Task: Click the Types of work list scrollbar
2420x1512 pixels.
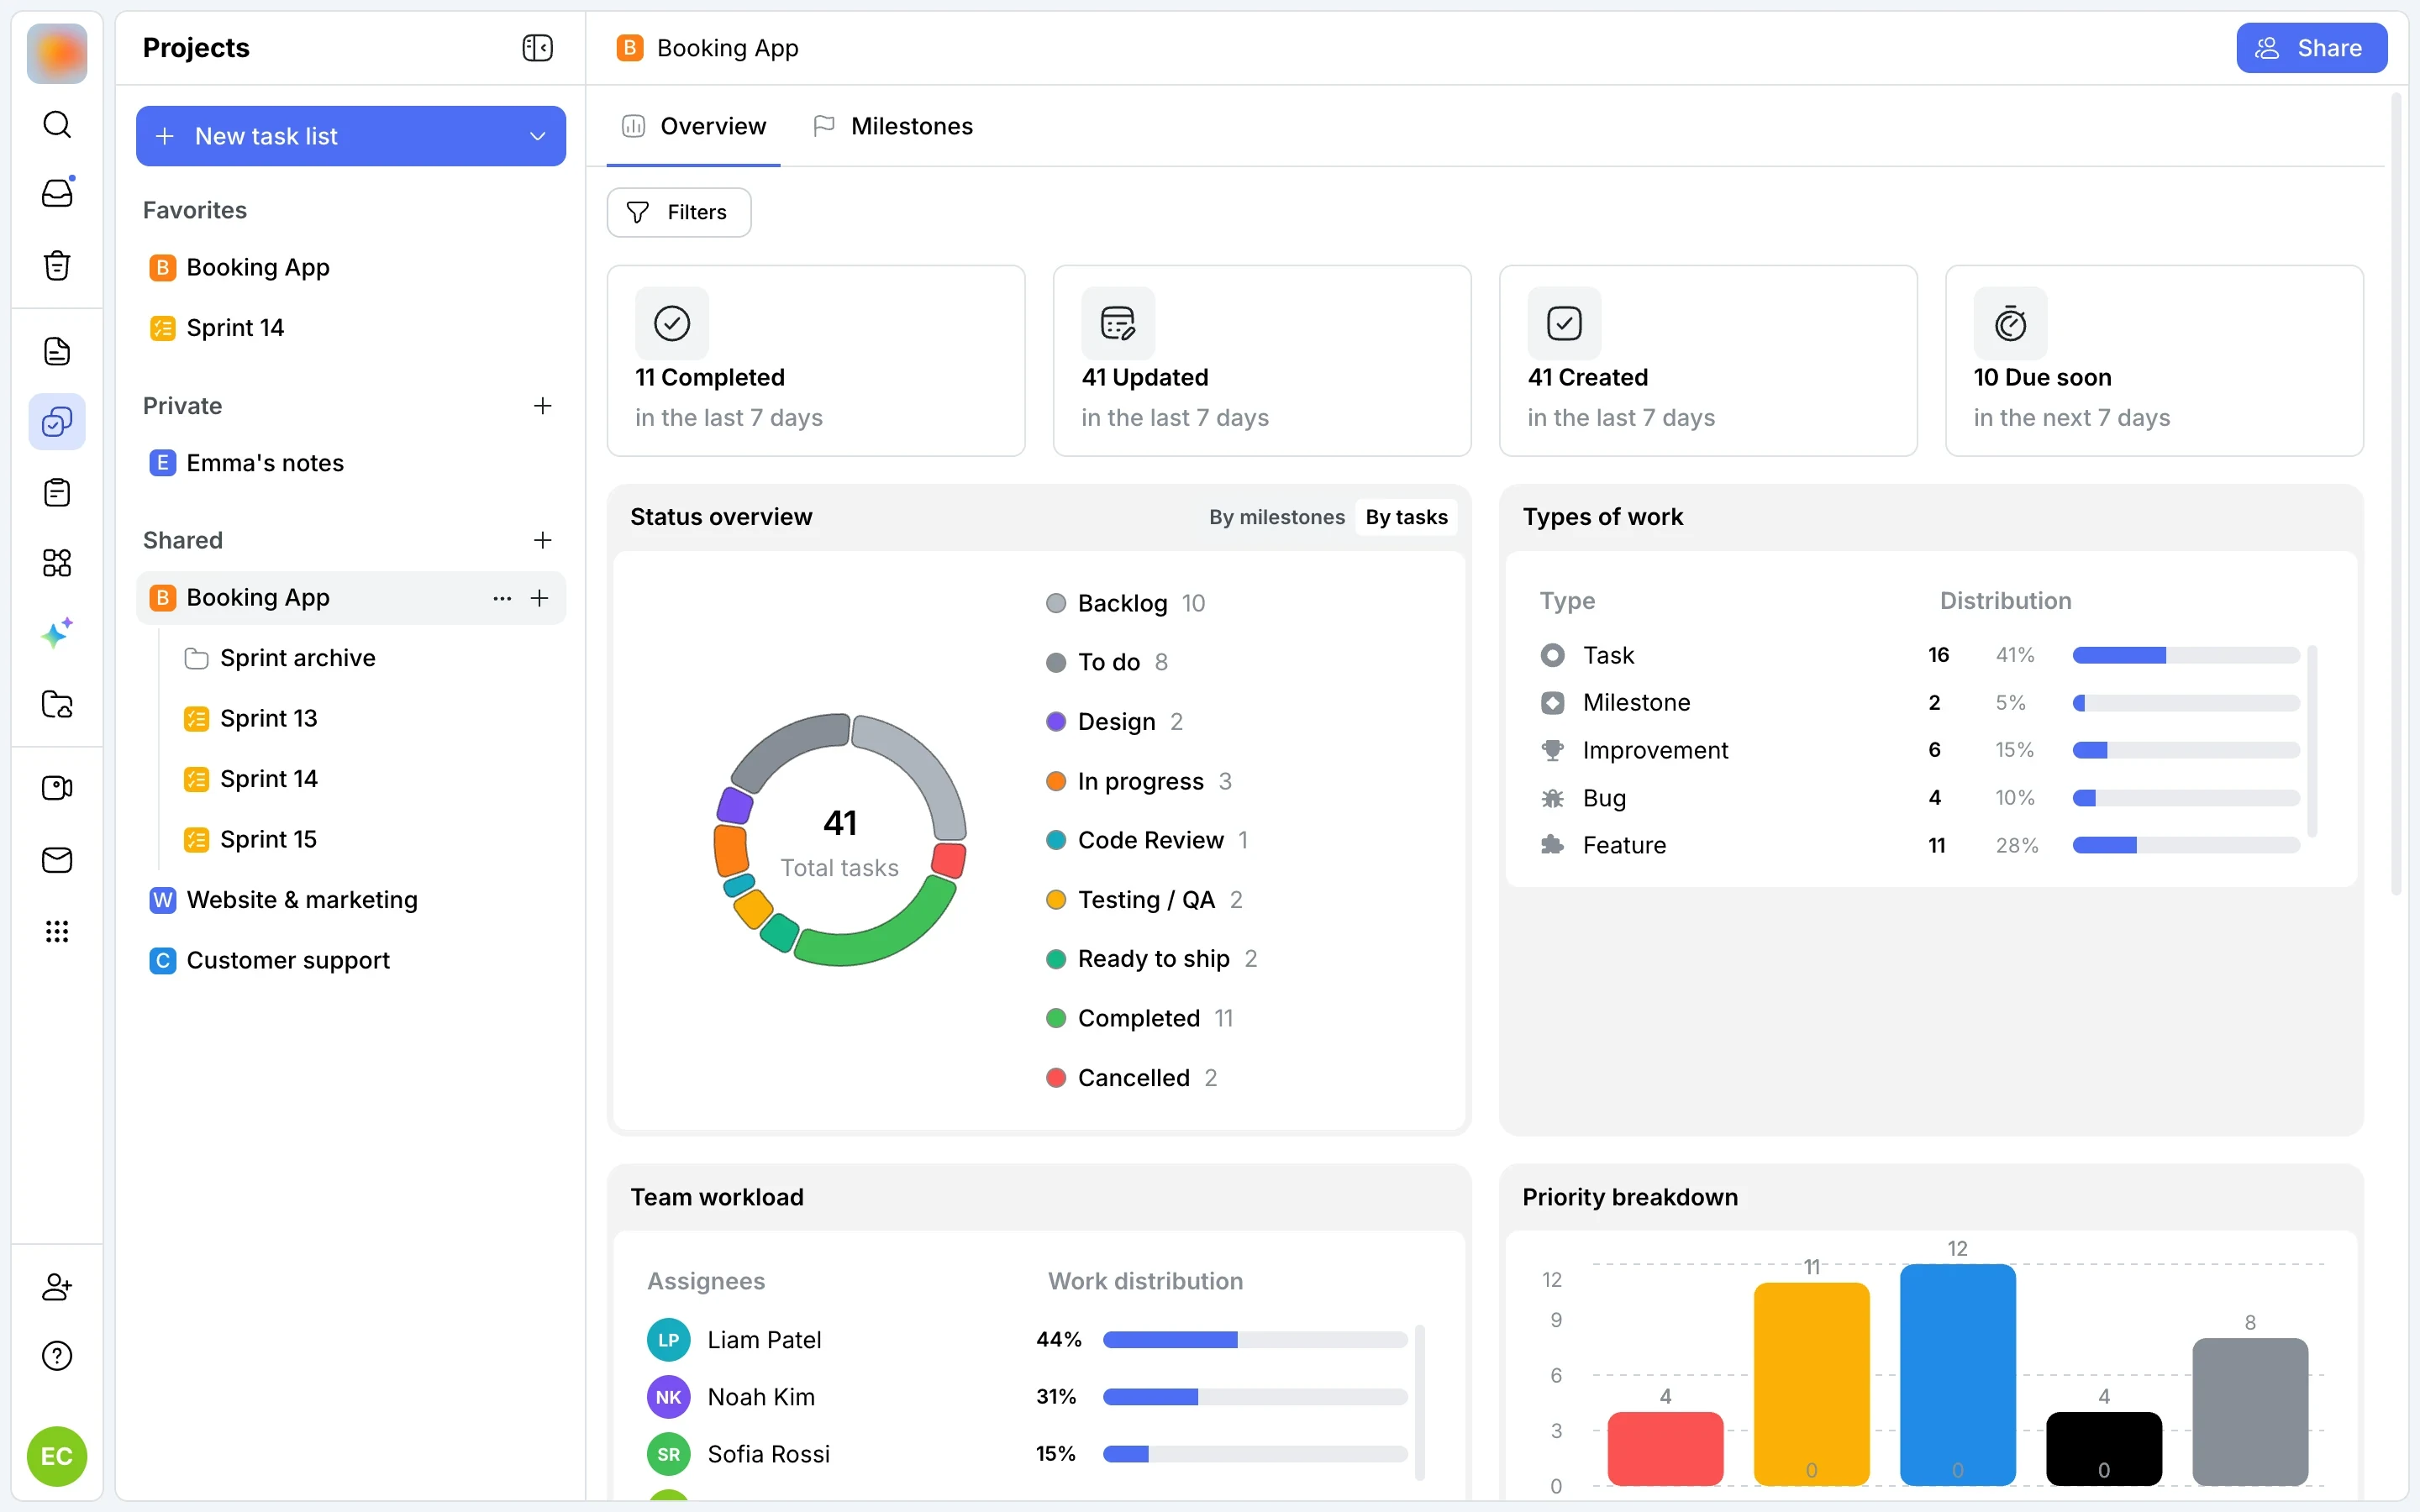Action: pos(2311,742)
